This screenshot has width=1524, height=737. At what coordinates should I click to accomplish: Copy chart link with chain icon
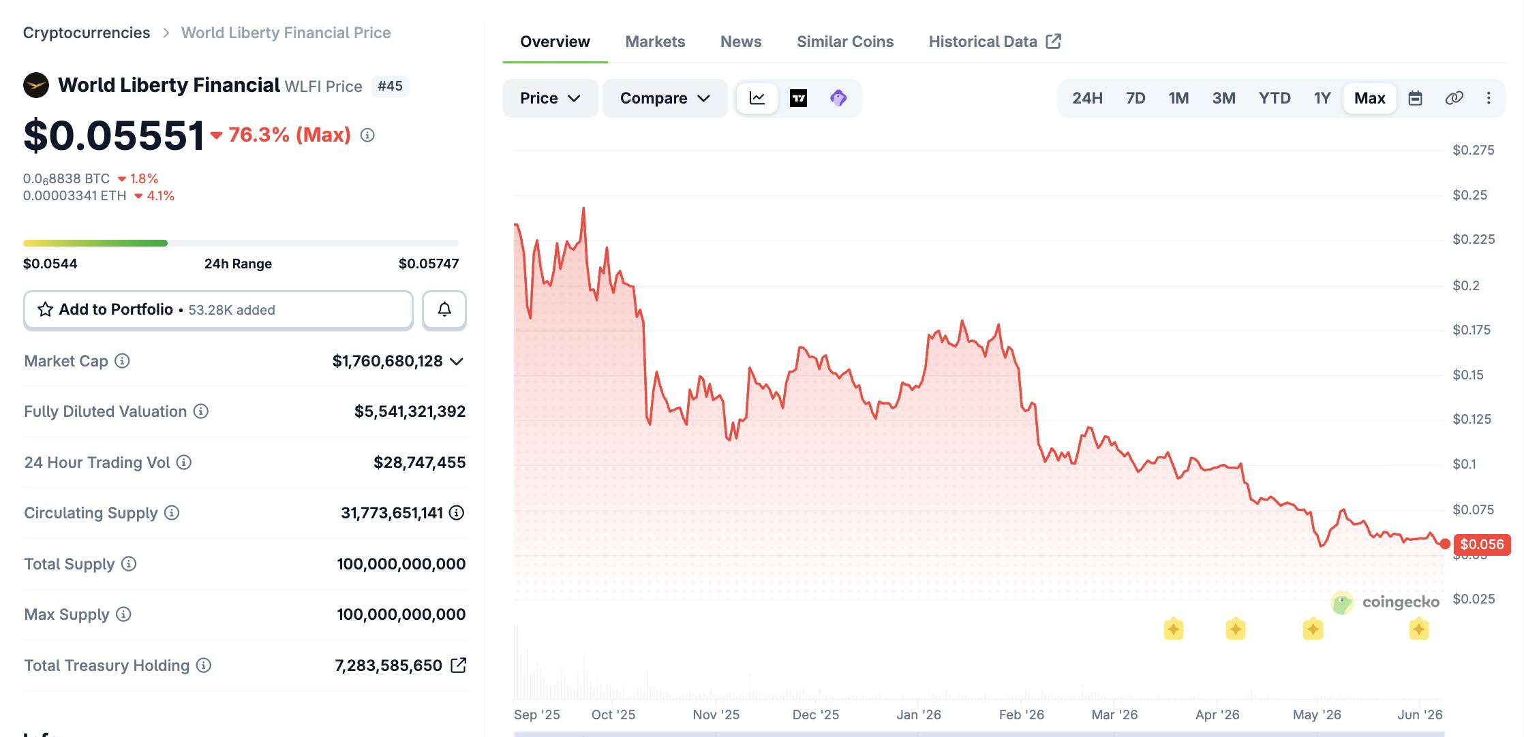[x=1454, y=98]
